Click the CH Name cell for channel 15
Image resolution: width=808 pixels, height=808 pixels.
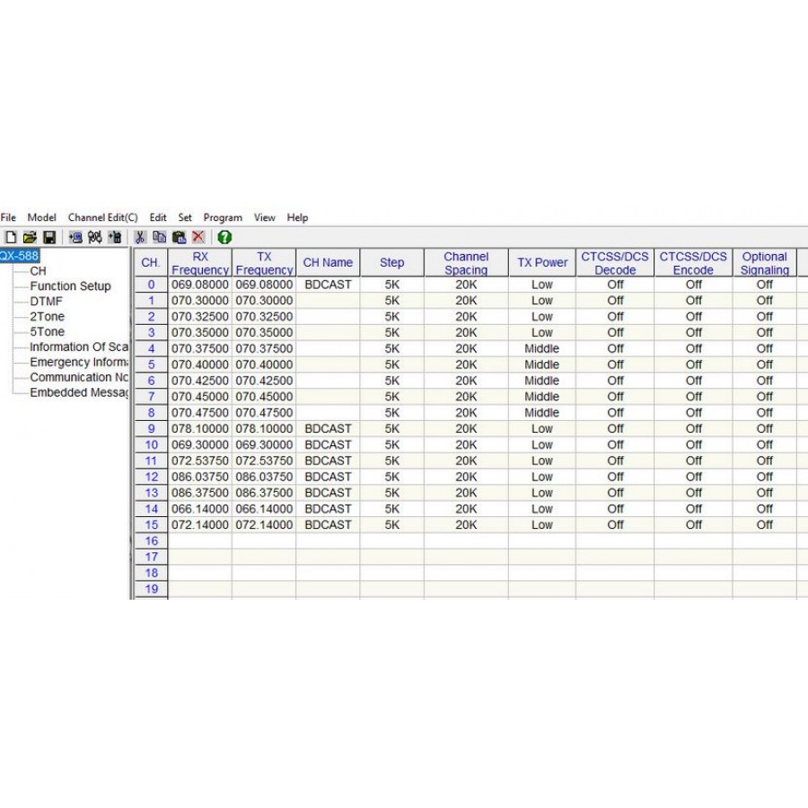(x=328, y=524)
